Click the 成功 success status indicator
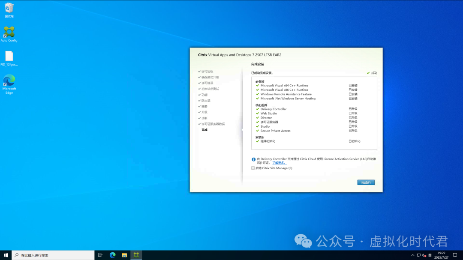The image size is (463, 260). click(x=372, y=73)
